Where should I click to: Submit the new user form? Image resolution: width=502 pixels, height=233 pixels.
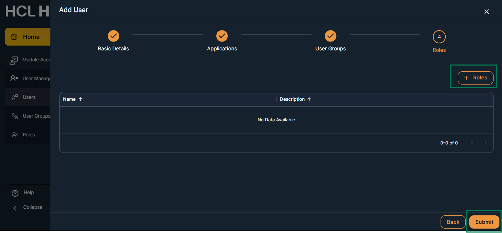484,222
